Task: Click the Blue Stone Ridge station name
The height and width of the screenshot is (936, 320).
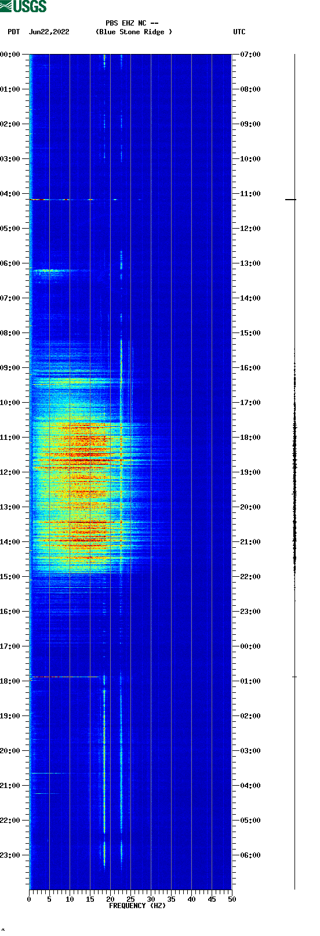Action: click(x=134, y=32)
